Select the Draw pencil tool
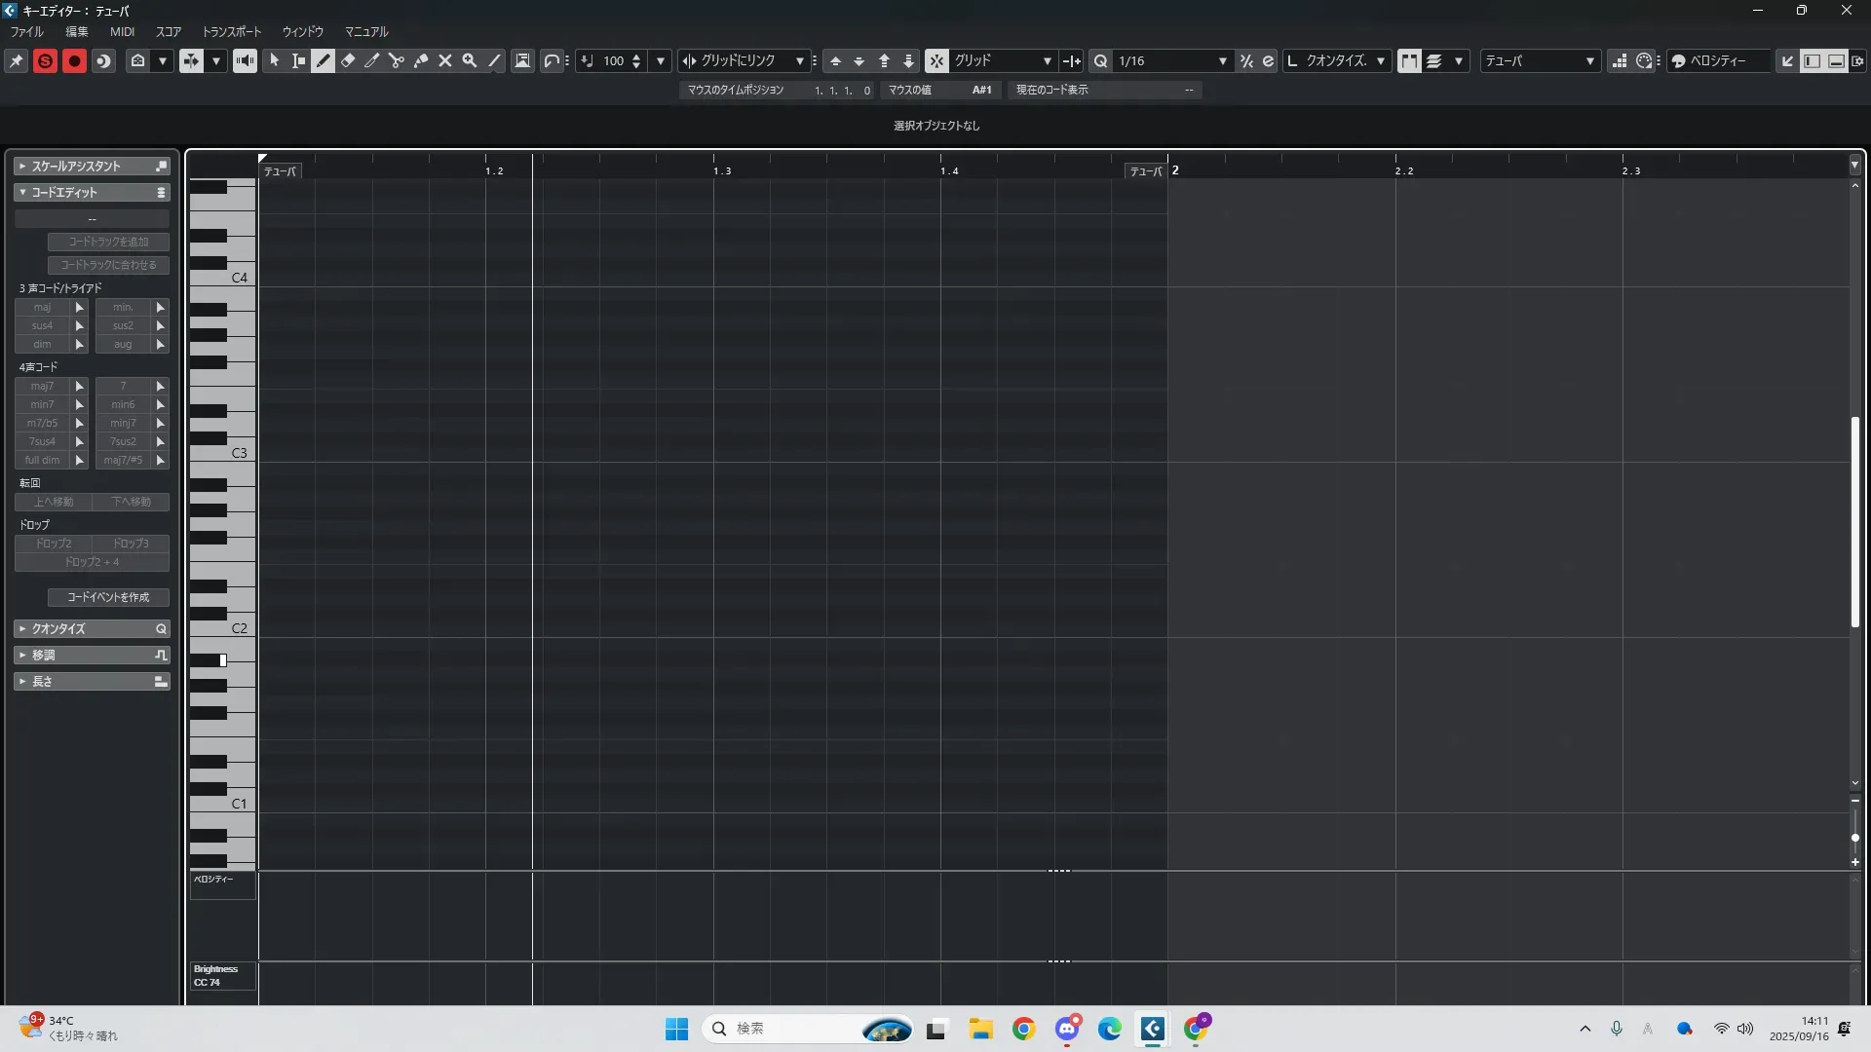 pyautogui.click(x=324, y=60)
